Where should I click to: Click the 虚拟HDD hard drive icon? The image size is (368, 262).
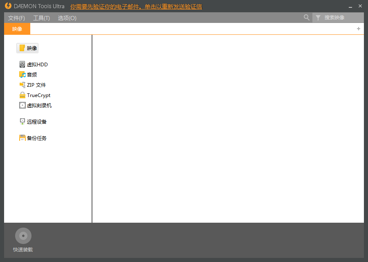[x=22, y=64]
